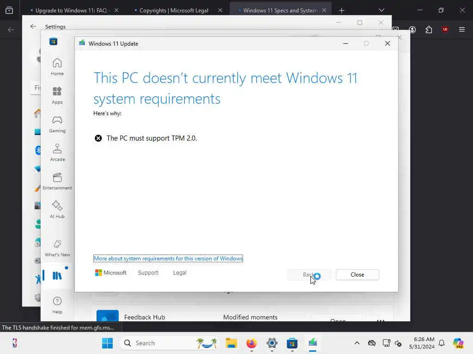
Task: Click the Microsoft logo link
Action: (x=111, y=273)
